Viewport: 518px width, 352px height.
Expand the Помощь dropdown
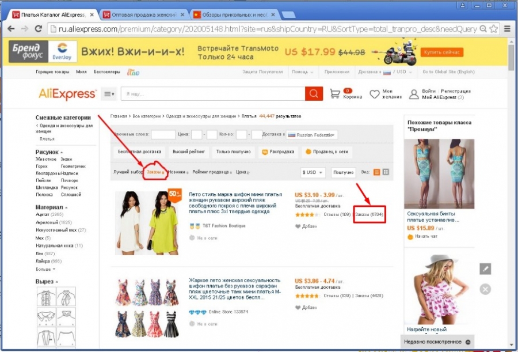[302, 72]
